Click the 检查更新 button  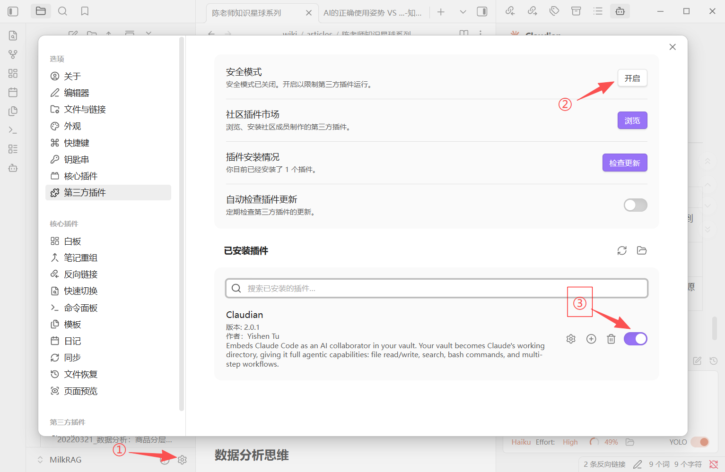coord(624,163)
